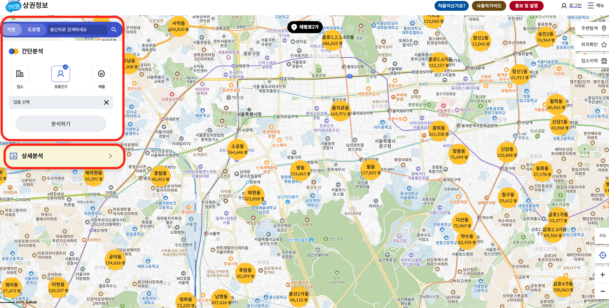Screen dimensions: 609x308
Task: Click the current location crosshair icon
Action: [602, 255]
